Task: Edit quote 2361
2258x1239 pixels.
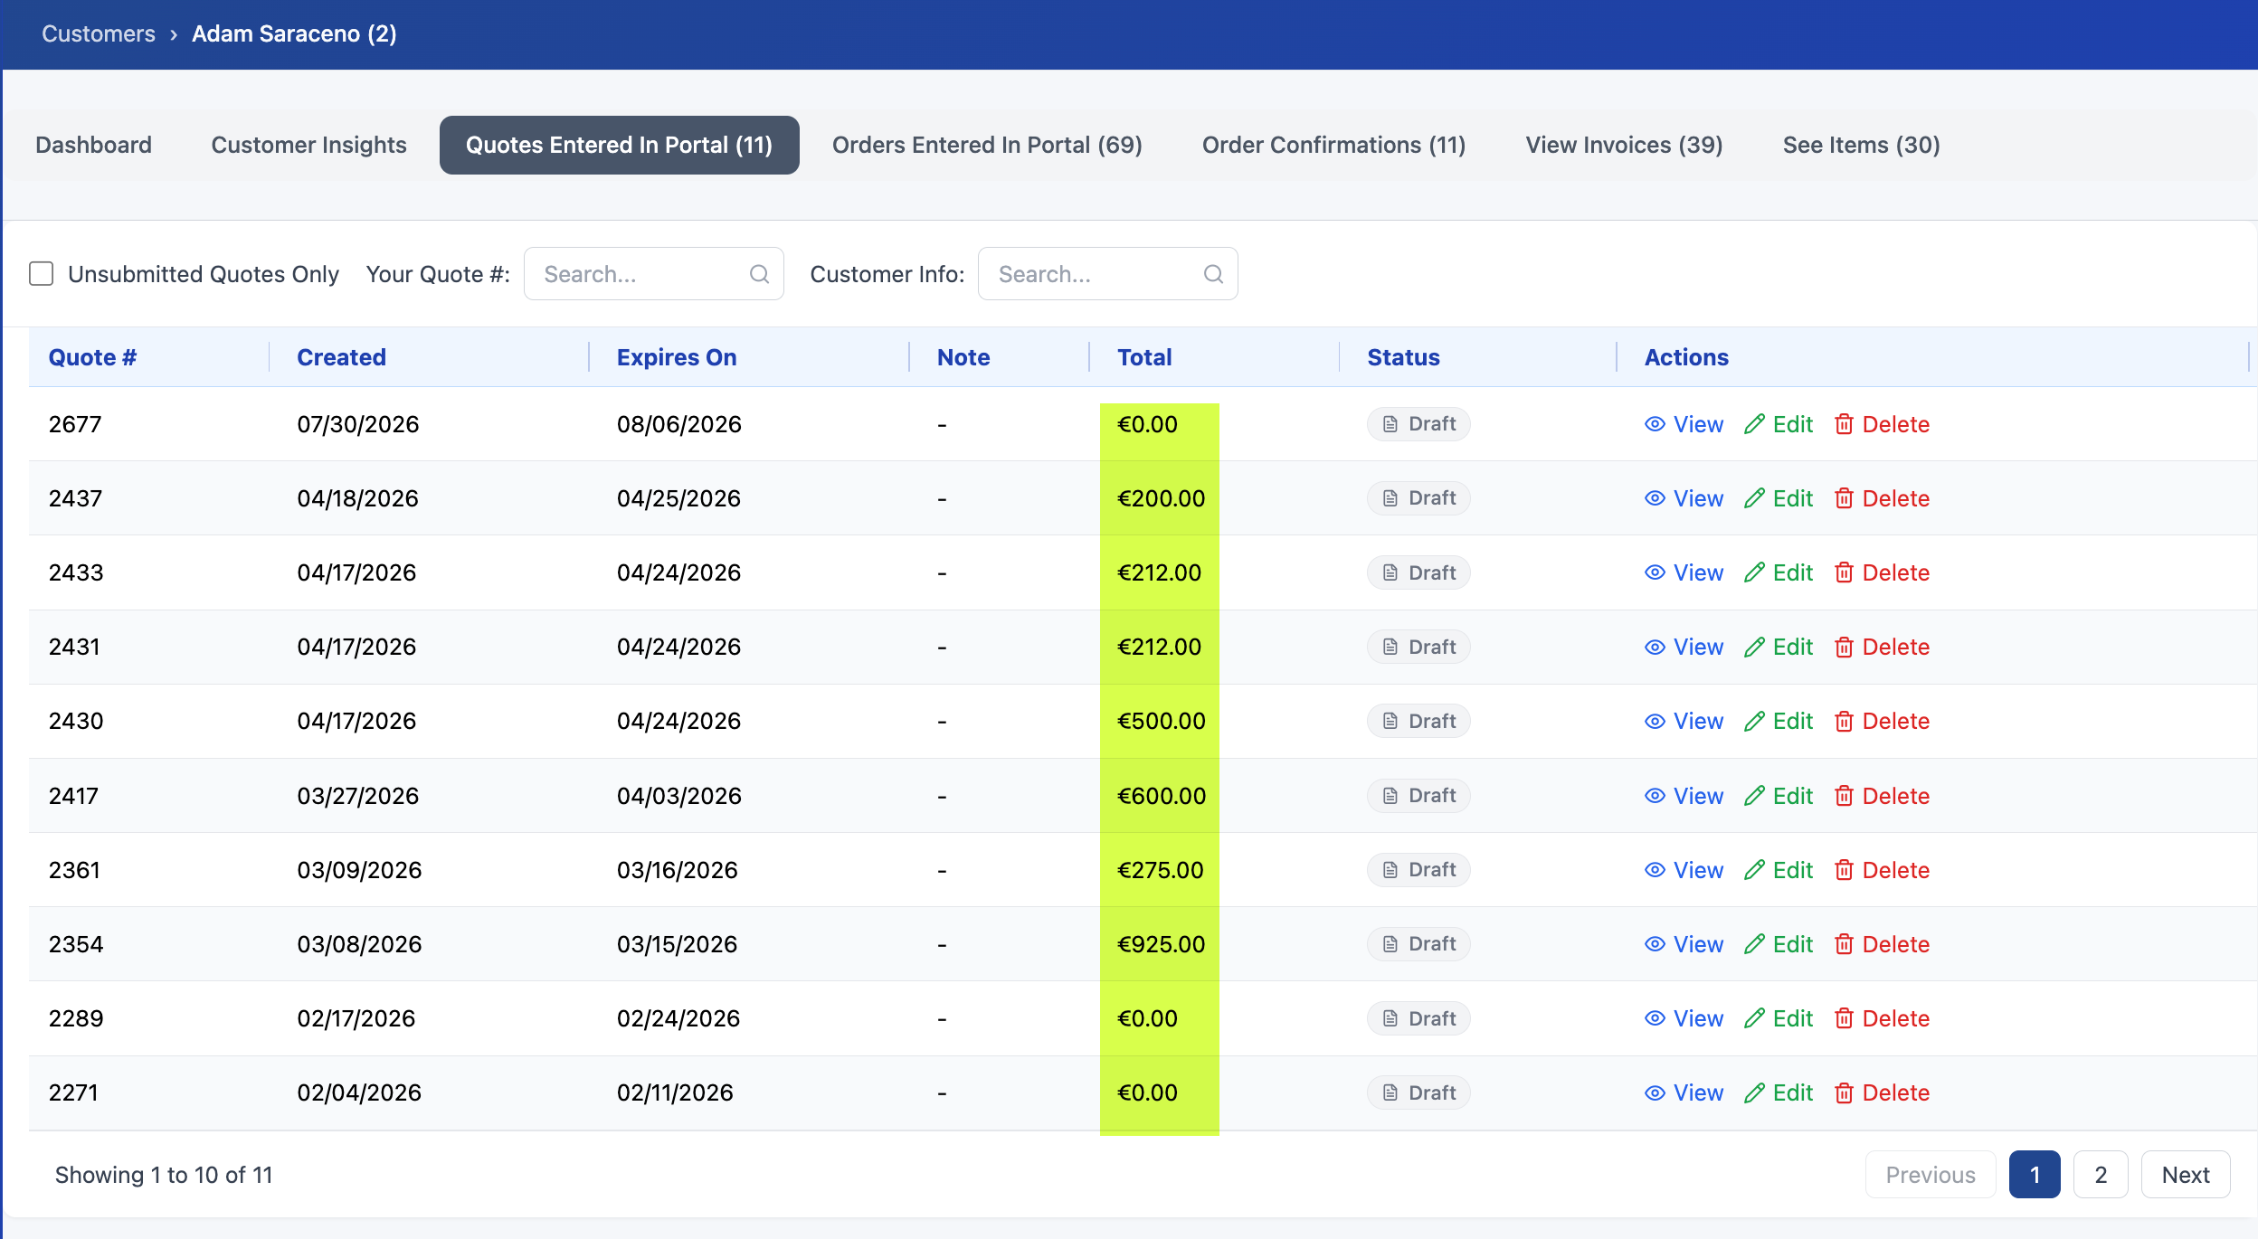Action: tap(1779, 870)
